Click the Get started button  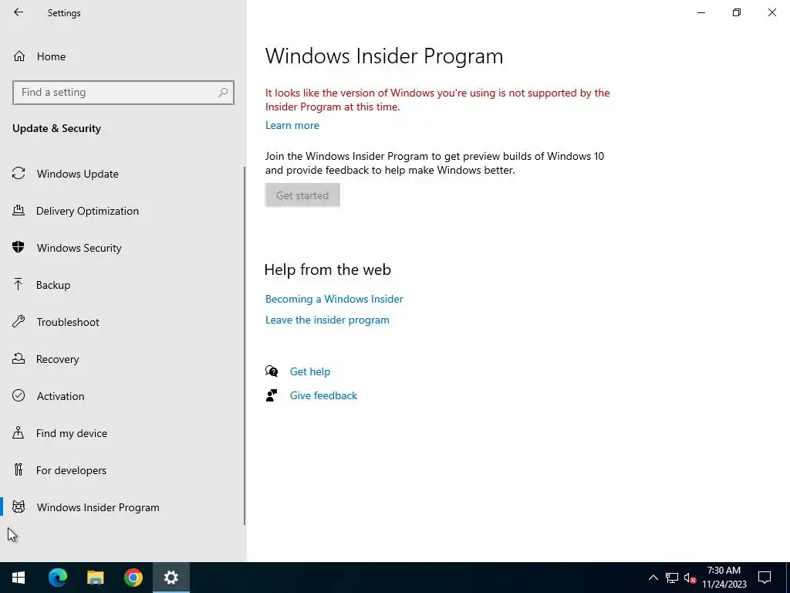(x=302, y=195)
